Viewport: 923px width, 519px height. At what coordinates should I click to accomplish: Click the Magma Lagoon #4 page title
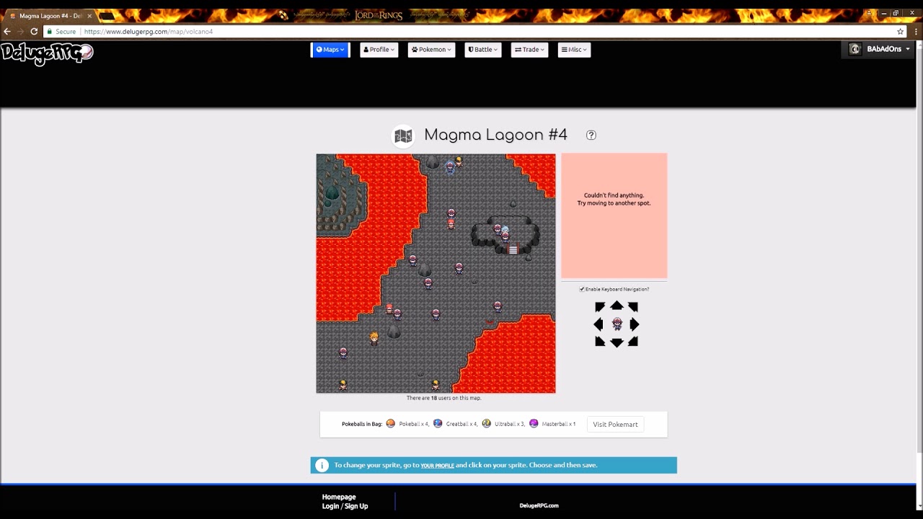click(x=495, y=135)
